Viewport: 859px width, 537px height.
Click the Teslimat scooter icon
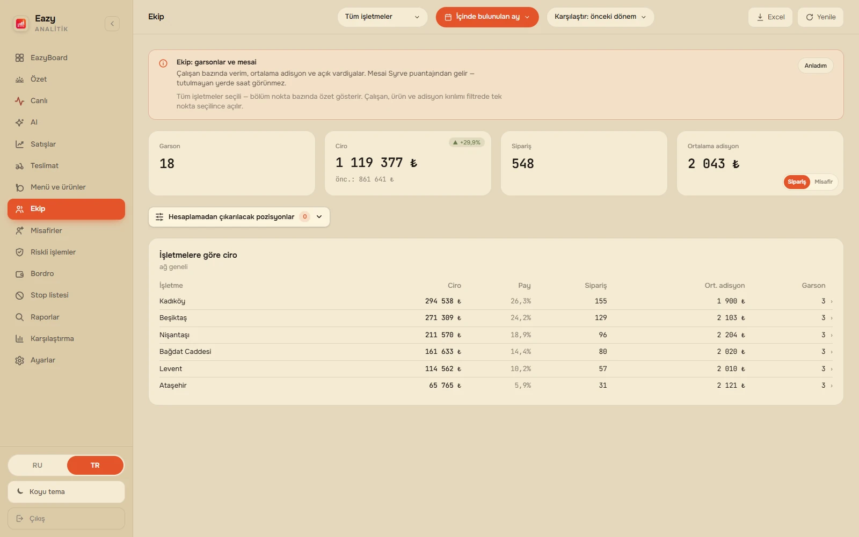click(20, 166)
